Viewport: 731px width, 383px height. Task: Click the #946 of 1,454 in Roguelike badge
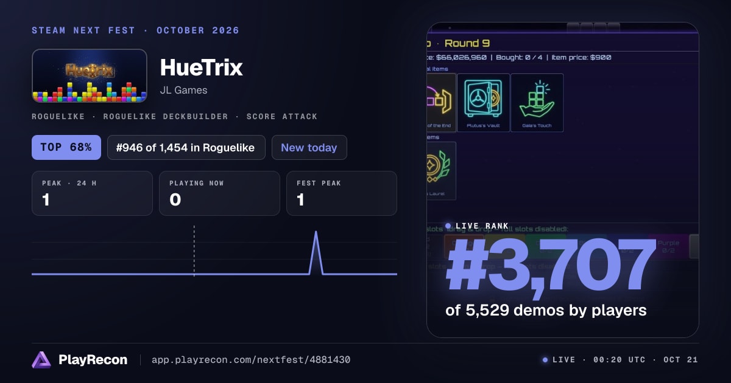point(186,147)
